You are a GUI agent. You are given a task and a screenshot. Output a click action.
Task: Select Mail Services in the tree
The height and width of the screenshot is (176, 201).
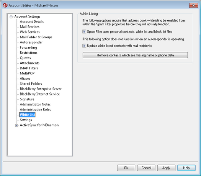point(29,27)
